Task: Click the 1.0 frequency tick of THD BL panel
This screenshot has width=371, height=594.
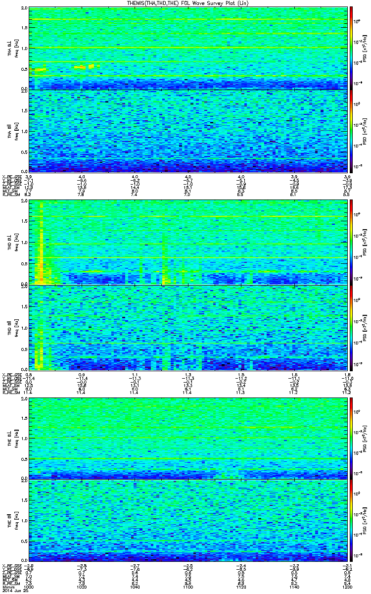Action: (25, 243)
